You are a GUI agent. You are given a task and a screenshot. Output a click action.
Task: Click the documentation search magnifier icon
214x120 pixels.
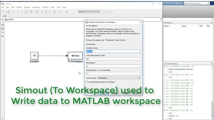[209, 3]
